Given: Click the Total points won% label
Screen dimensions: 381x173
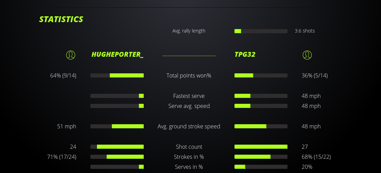Looking at the screenshot, I should point(189,75).
